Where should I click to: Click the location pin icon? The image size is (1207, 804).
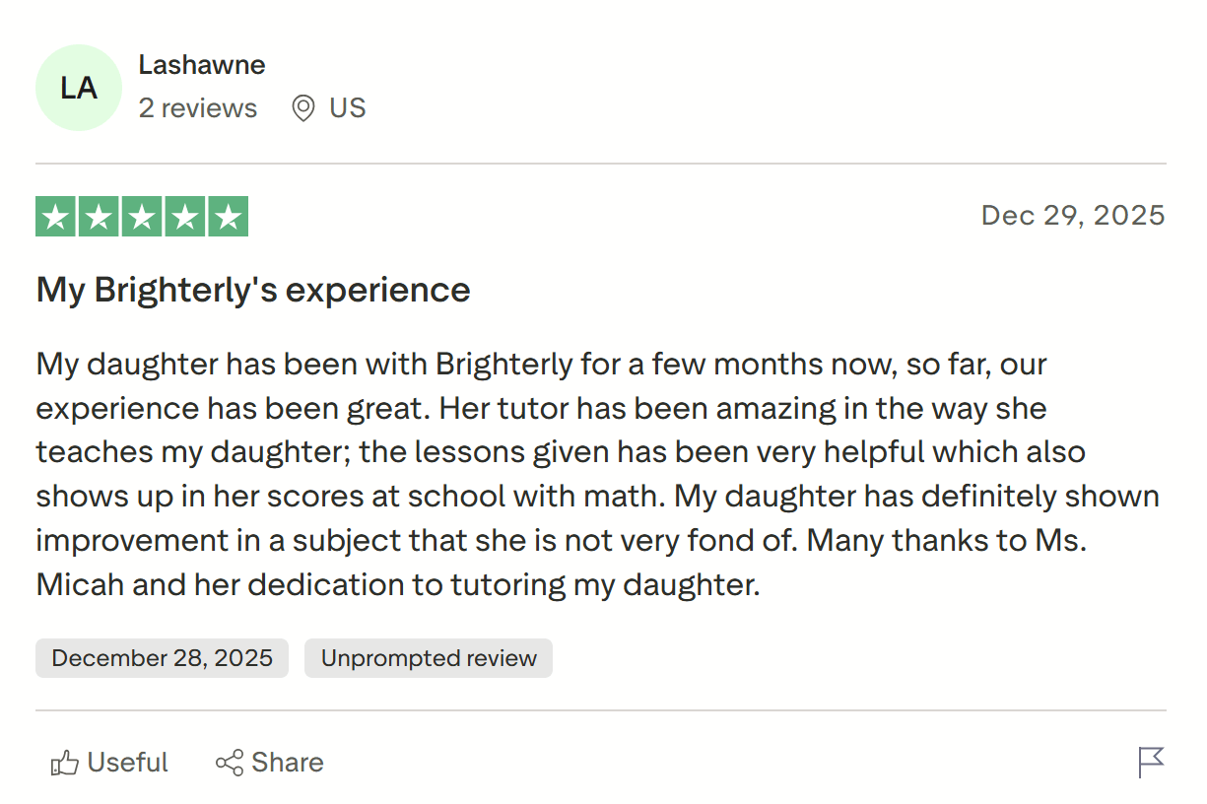(x=303, y=108)
